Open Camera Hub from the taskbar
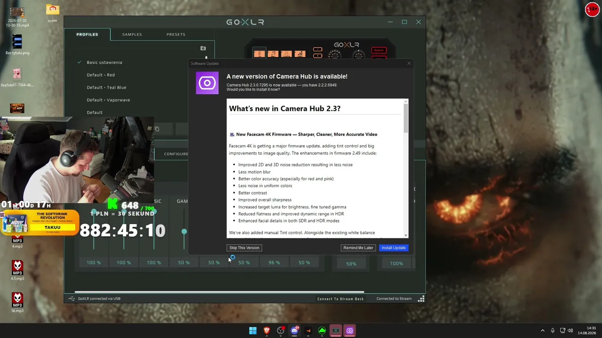The image size is (602, 338). click(349, 330)
